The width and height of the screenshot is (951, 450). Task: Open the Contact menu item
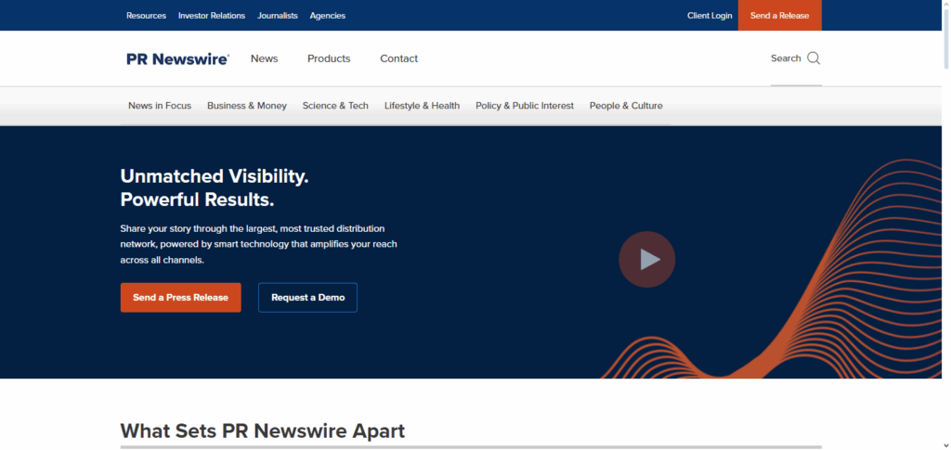[x=399, y=58]
